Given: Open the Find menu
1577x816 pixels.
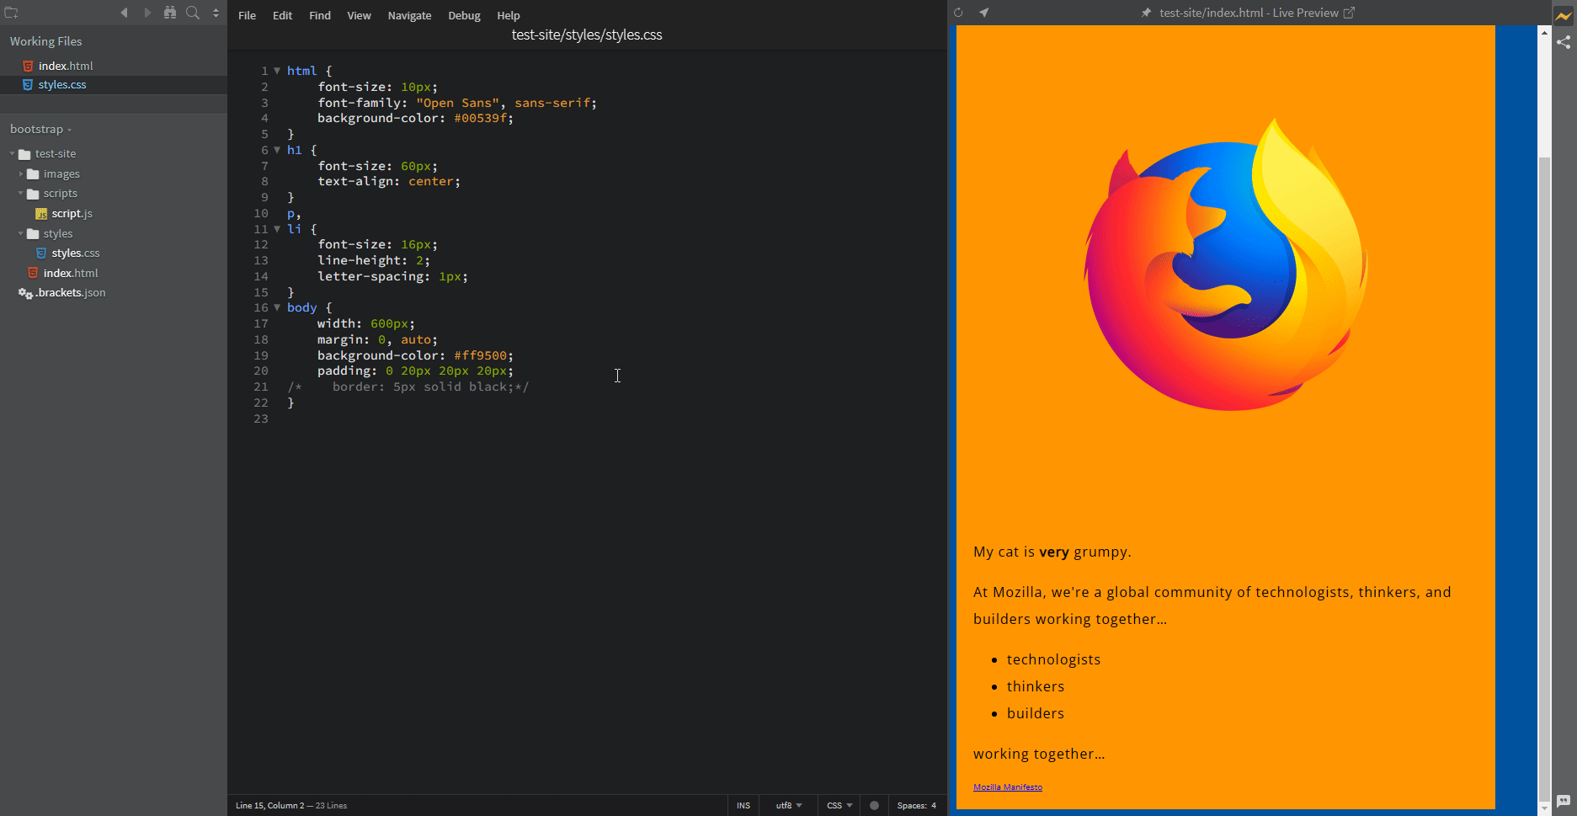Looking at the screenshot, I should point(320,15).
